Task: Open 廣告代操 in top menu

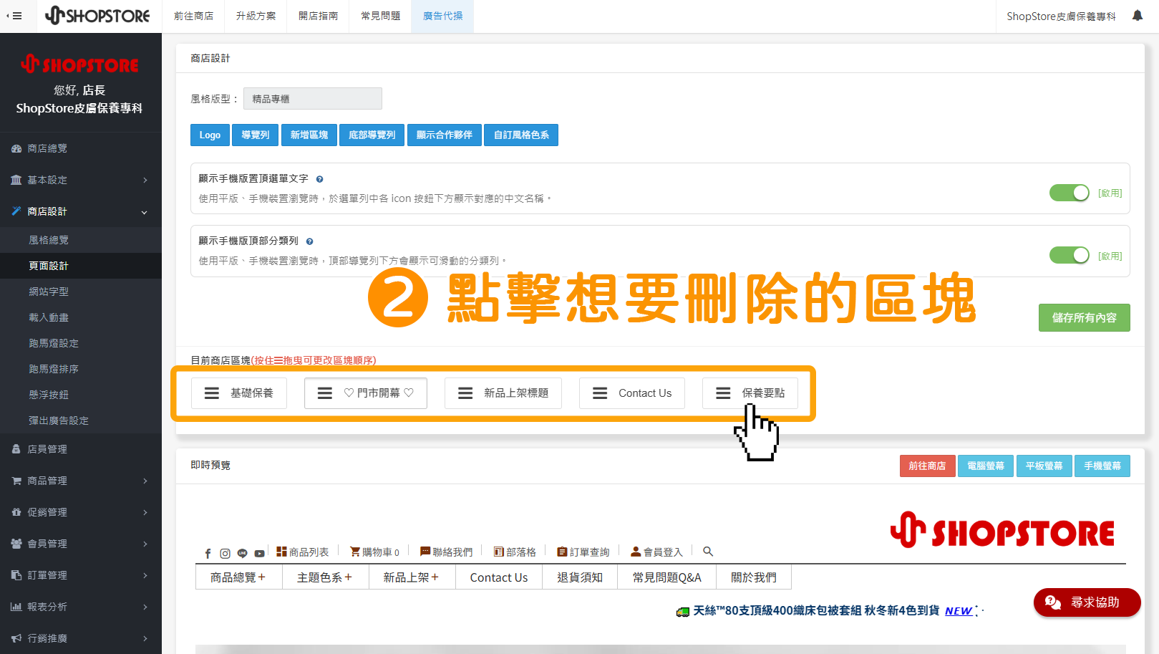Action: (x=442, y=16)
